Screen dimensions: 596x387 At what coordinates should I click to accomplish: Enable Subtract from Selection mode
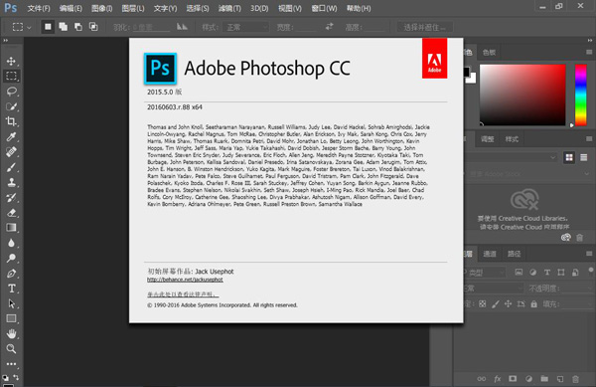(x=78, y=27)
